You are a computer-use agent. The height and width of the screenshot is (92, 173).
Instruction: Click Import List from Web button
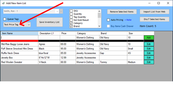point(154,12)
